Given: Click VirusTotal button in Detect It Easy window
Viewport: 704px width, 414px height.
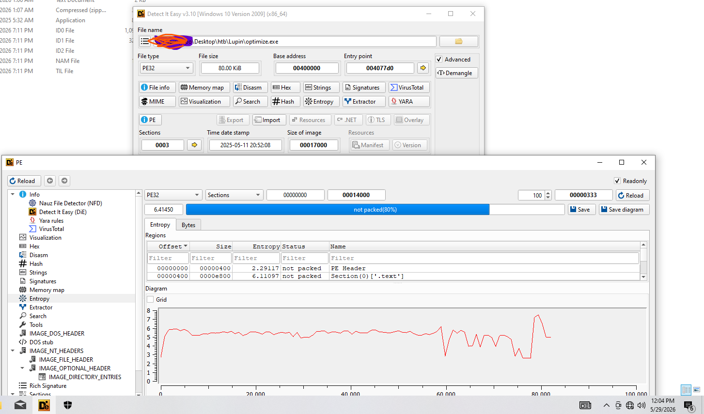Looking at the screenshot, I should [x=409, y=88].
